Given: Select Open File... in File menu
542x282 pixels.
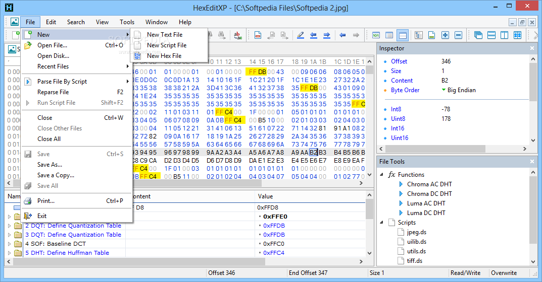Looking at the screenshot, I should point(77,45).
